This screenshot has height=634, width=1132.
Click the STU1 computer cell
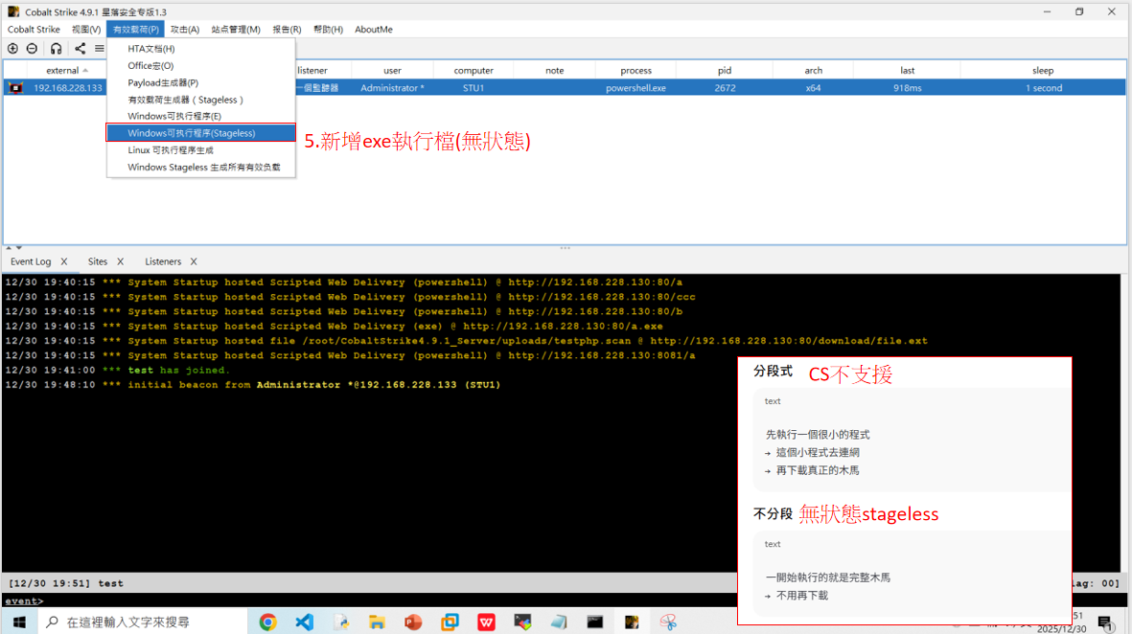tap(474, 88)
